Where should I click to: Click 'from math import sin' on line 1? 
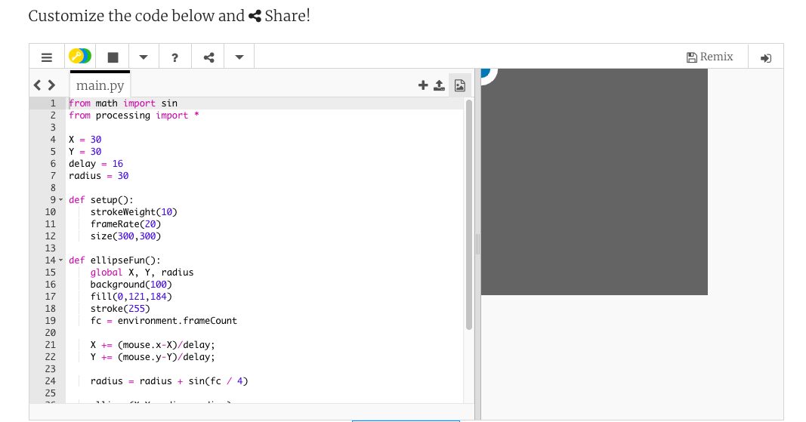(123, 103)
